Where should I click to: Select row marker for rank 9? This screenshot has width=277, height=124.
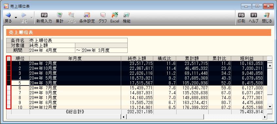click(9, 102)
